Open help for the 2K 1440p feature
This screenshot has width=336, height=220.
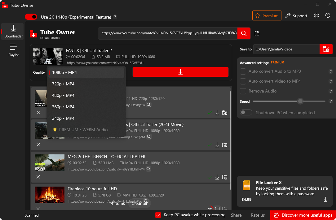115,17
